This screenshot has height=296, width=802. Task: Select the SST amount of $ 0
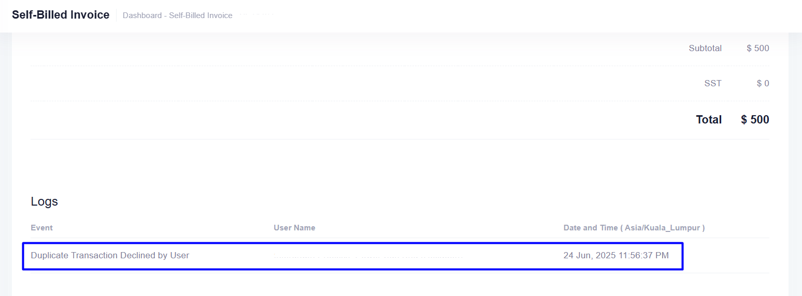pyautogui.click(x=763, y=83)
